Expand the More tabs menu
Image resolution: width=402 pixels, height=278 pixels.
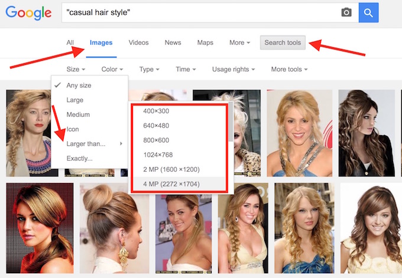[x=239, y=42]
